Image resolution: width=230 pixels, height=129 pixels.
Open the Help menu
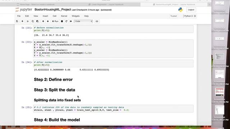86,16
